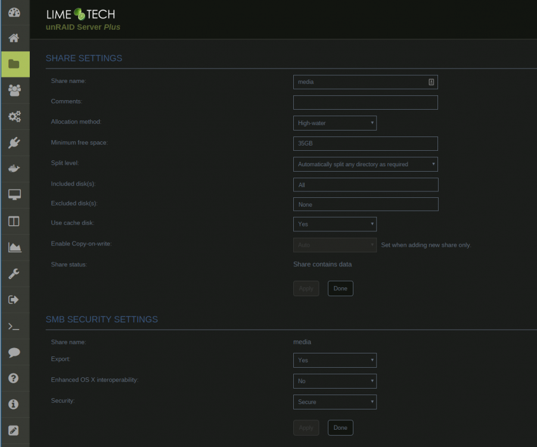This screenshot has height=447, width=537.
Task: Open Stats via the area chart icon
Action: click(14, 247)
